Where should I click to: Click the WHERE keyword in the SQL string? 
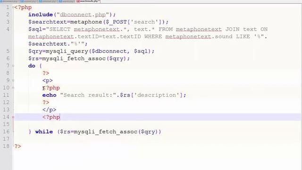tap(153, 37)
